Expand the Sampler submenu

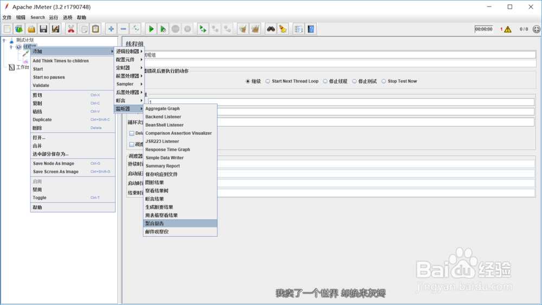click(129, 84)
